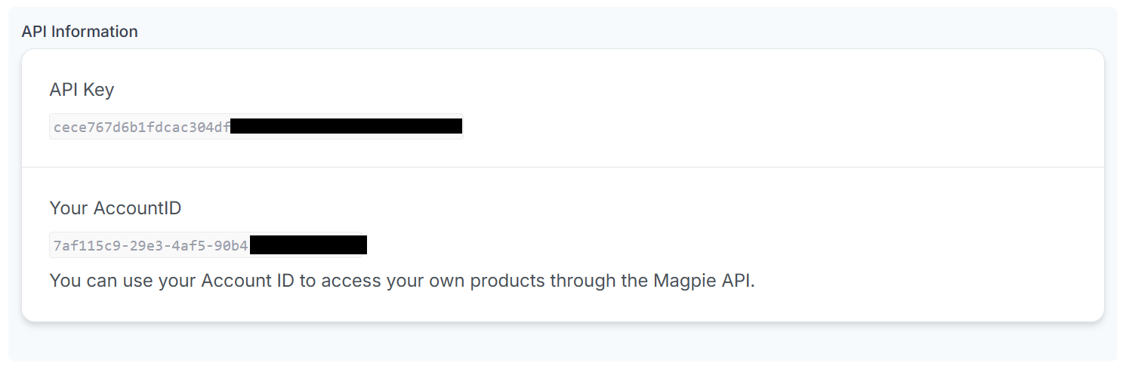Click the word "Key" in the API Key label
The image size is (1129, 369).
99,90
